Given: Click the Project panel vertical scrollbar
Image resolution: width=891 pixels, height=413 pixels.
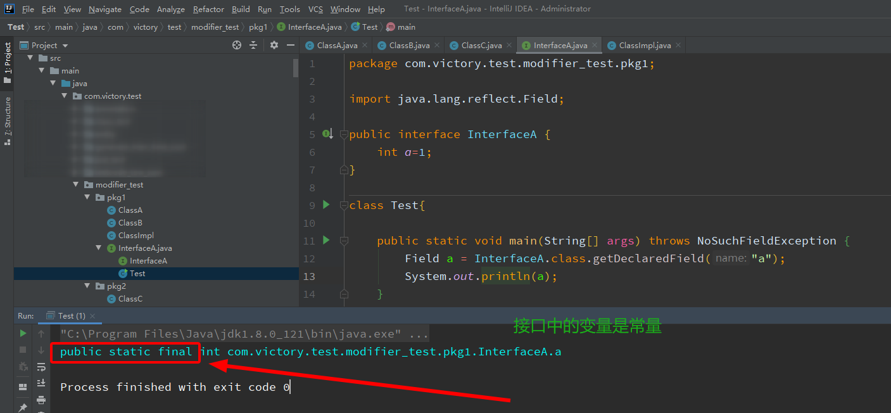Looking at the screenshot, I should 296,68.
